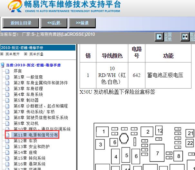Click the Chang Yi platform logo

pos(15,6)
